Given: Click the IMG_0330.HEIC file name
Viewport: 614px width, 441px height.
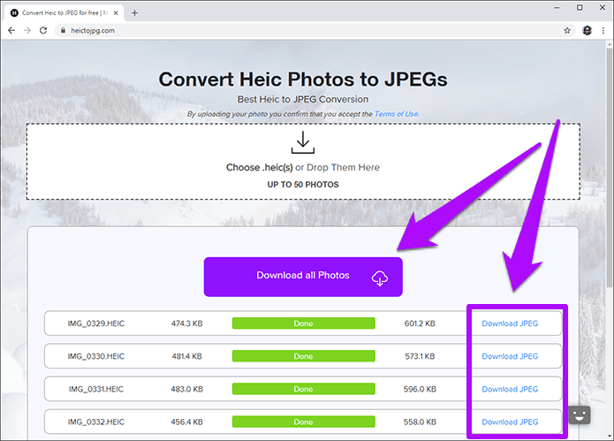Looking at the screenshot, I should (x=96, y=356).
